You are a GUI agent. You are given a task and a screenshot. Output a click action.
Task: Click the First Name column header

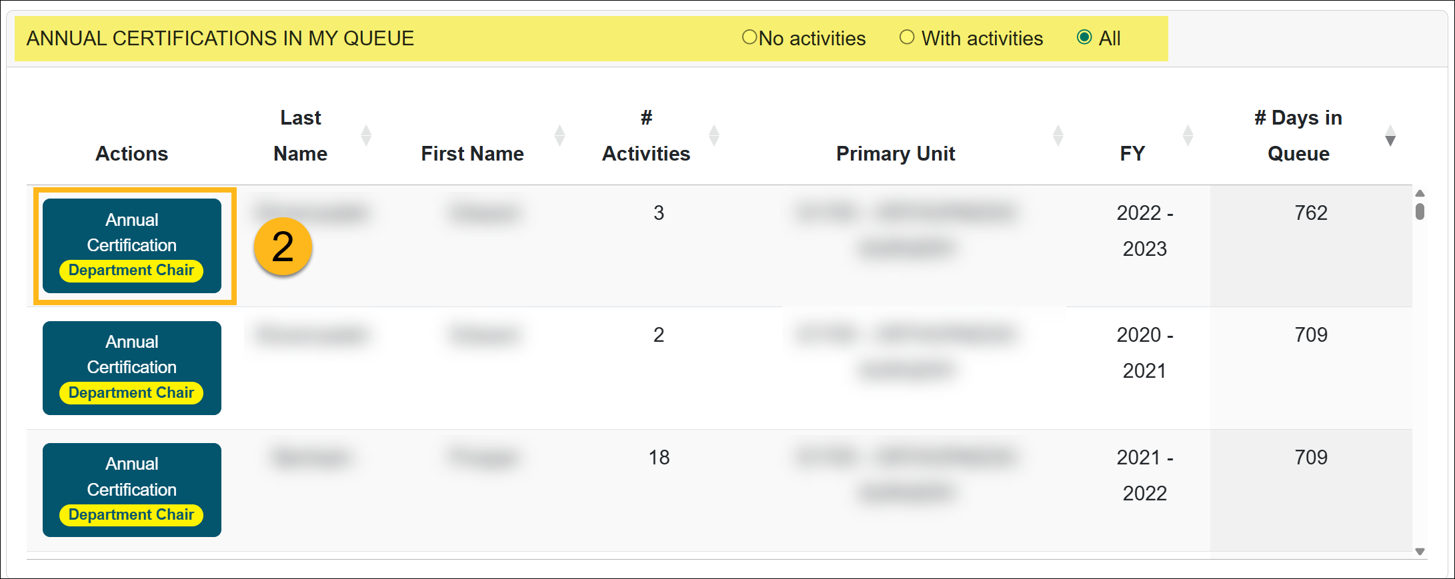472,154
